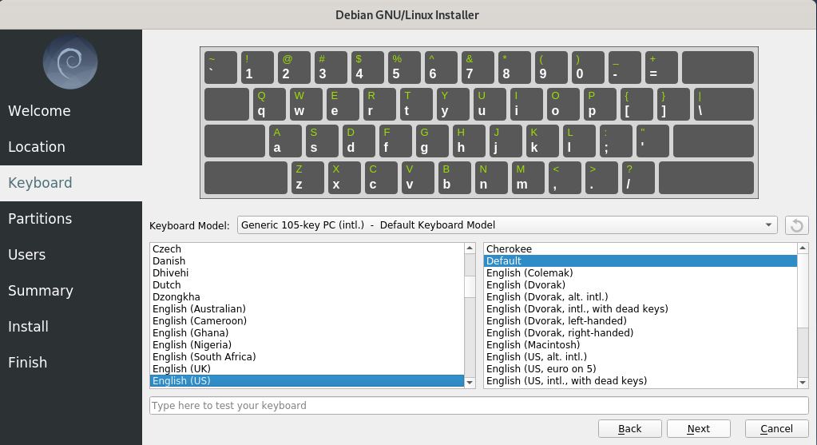This screenshot has height=445, width=817.
Task: Pick English (Dvorak, left-handed) variant
Action: point(641,321)
